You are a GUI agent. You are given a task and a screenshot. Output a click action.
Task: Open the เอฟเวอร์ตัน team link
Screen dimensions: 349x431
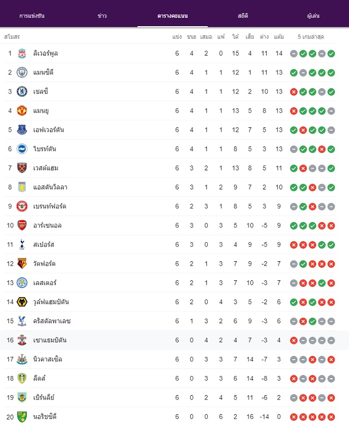coord(49,130)
